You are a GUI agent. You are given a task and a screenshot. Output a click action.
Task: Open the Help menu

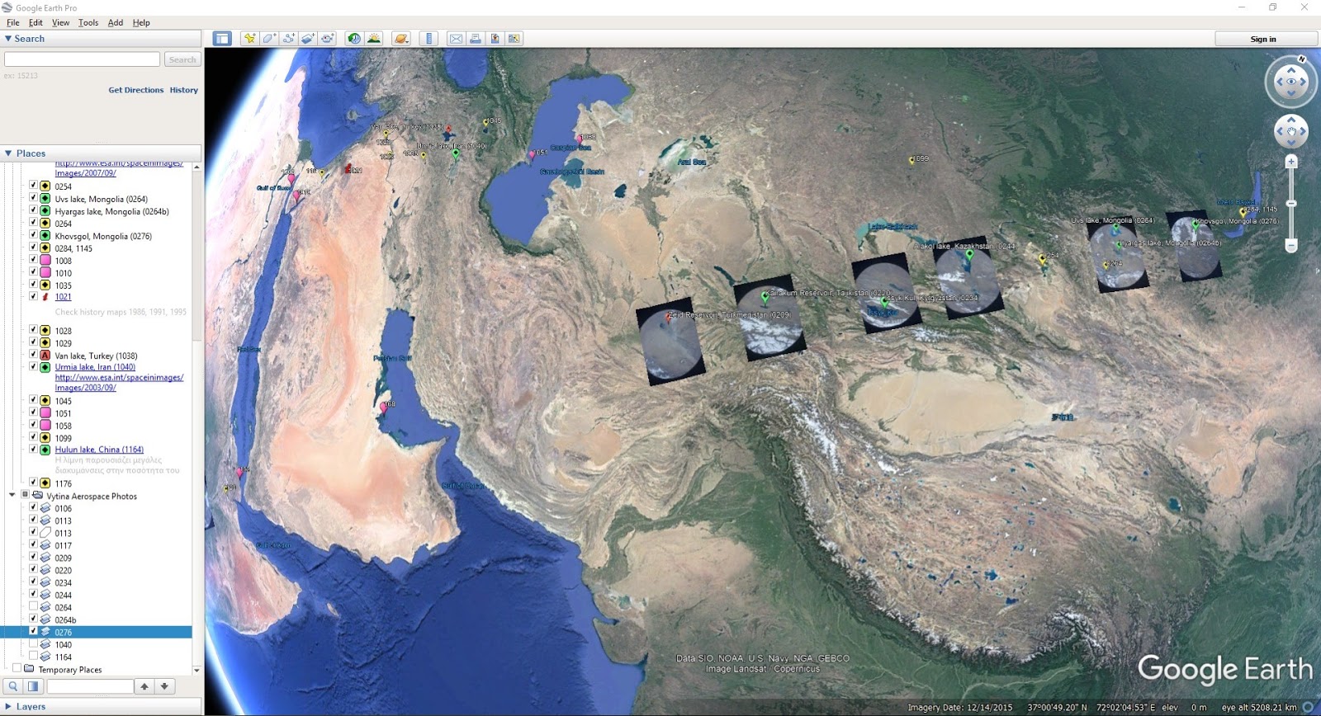pos(141,22)
